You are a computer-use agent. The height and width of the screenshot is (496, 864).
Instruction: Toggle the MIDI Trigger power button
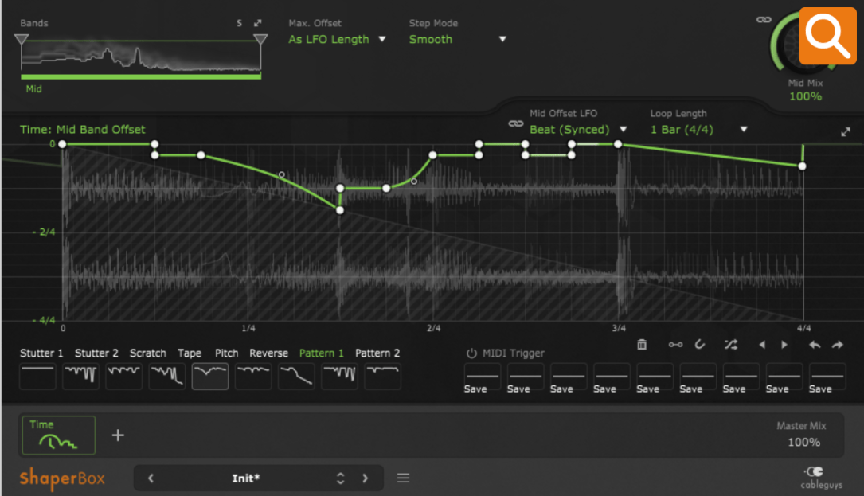[471, 353]
